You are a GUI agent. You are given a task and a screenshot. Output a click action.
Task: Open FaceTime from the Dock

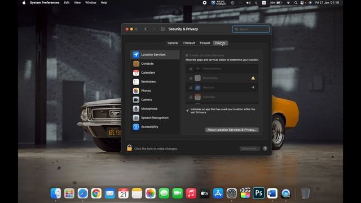[178, 193]
